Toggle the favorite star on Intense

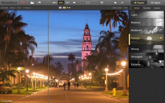[x=161, y=38]
